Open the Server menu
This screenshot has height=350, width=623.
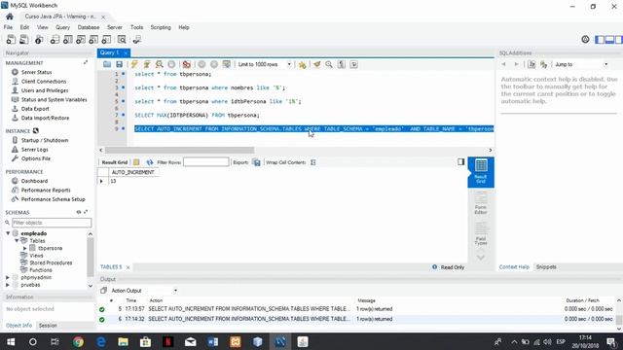click(115, 27)
